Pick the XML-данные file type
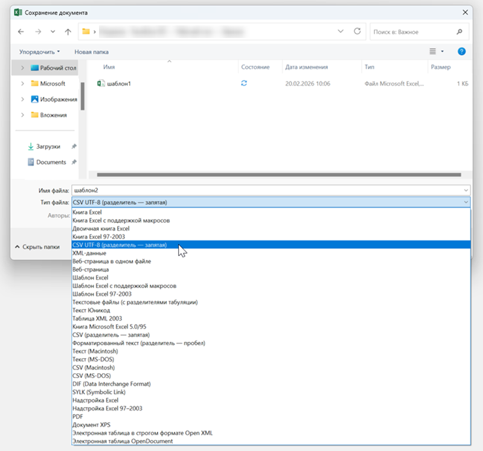 89,254
